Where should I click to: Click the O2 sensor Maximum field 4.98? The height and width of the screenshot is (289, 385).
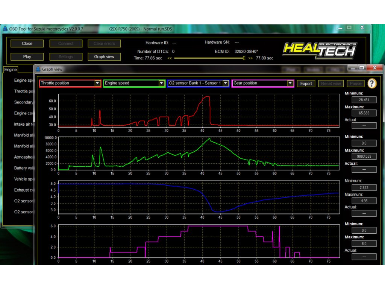(364, 201)
